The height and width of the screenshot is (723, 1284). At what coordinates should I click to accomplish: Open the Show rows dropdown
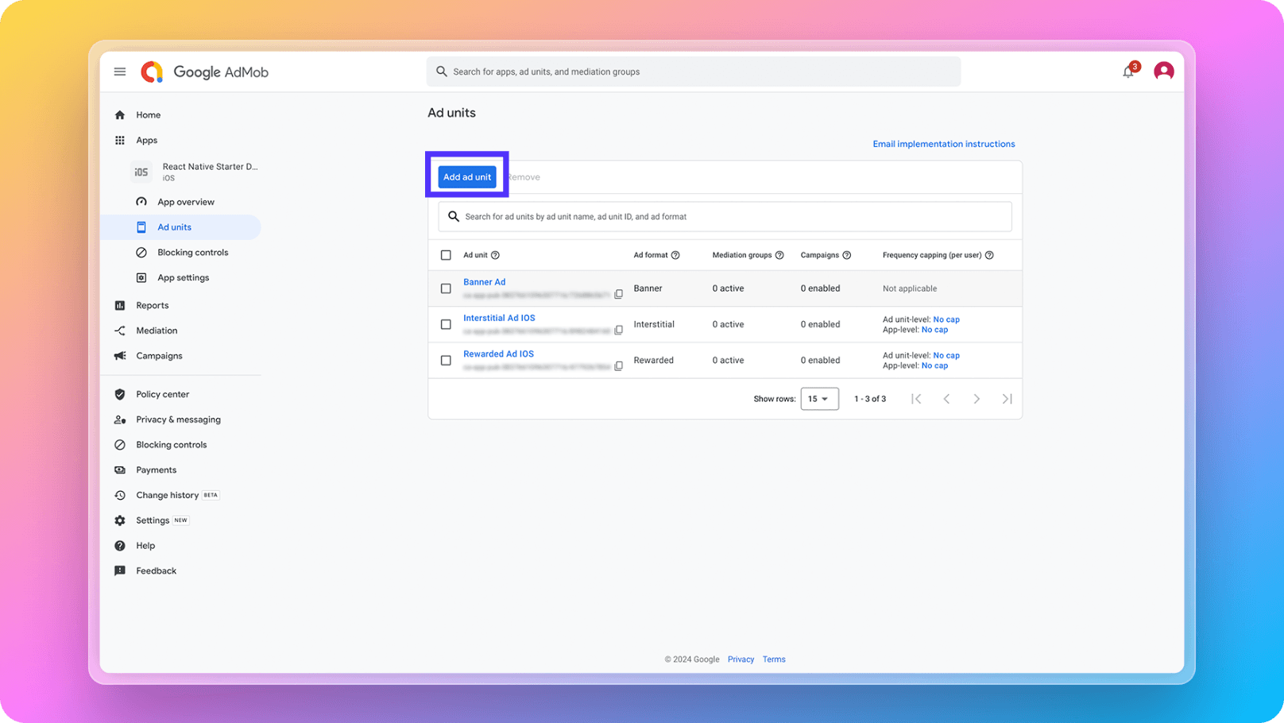819,399
